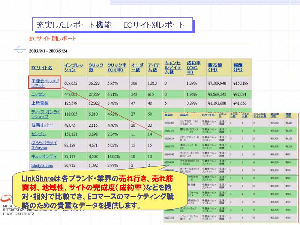Sort by the クリック率(C/T率) header
The width and height of the screenshot is (300, 225).
117,67
